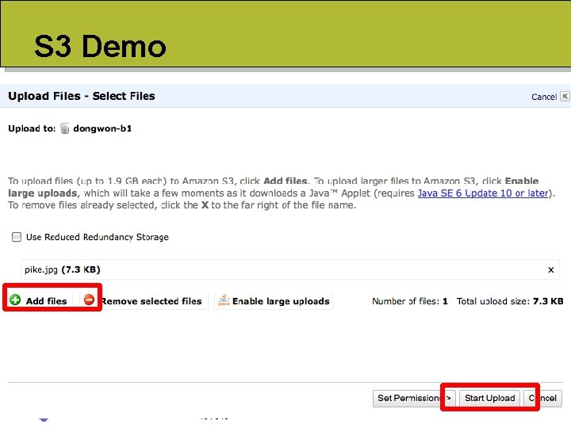Click the Java icon beside Enable large uploads
The height and width of the screenshot is (428, 571).
tap(224, 300)
